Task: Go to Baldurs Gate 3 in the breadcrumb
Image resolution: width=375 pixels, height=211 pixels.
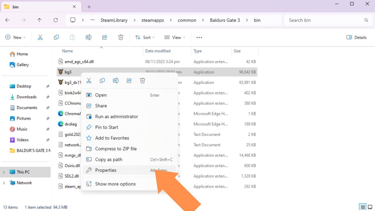Action: tap(225, 20)
